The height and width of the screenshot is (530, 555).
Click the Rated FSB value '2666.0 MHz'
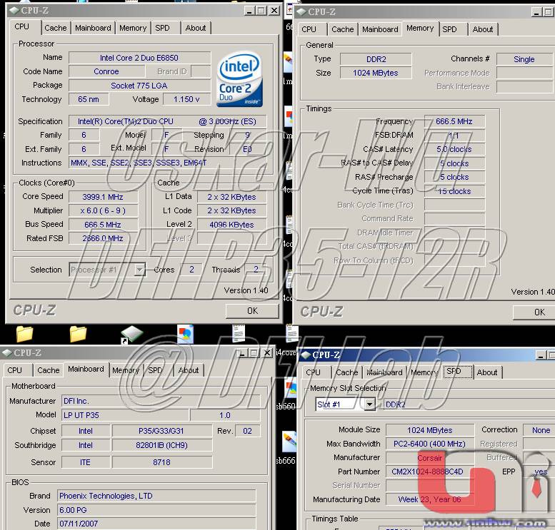point(103,239)
